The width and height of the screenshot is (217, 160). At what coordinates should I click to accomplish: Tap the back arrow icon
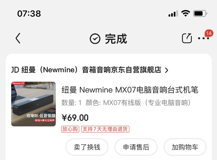(x=18, y=38)
